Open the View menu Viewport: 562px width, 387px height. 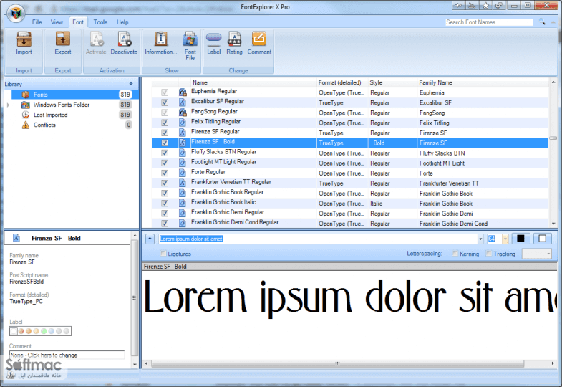click(x=57, y=22)
